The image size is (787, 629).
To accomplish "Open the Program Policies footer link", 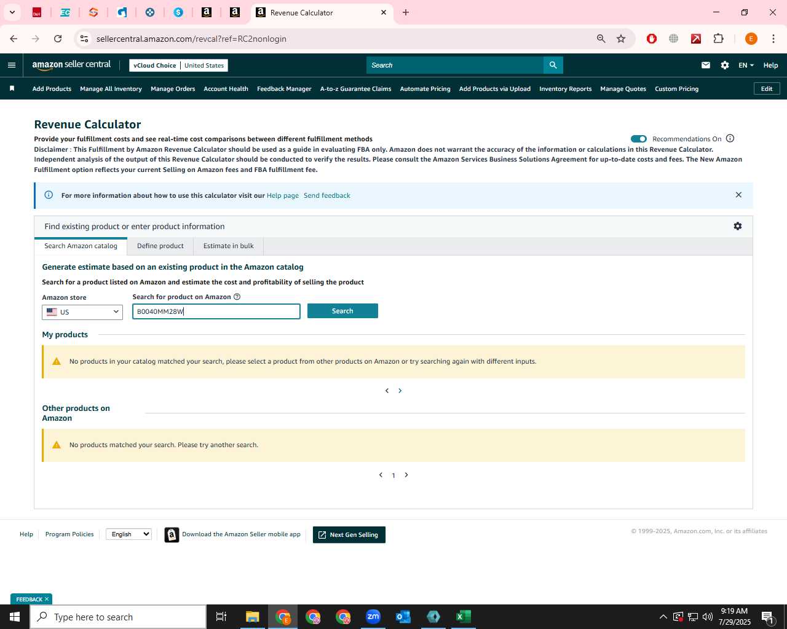I will [69, 534].
